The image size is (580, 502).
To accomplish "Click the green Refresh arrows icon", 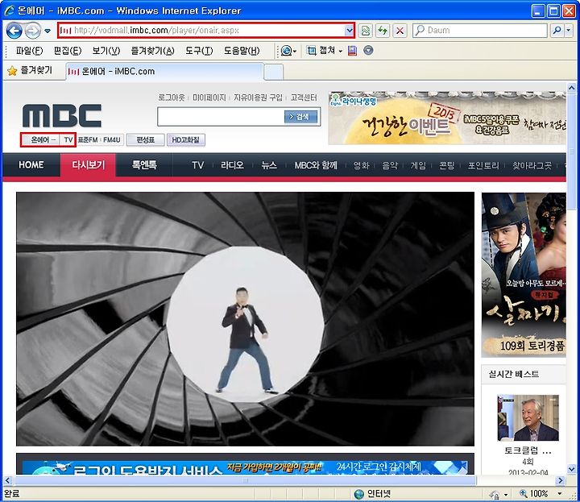I will pyautogui.click(x=383, y=31).
